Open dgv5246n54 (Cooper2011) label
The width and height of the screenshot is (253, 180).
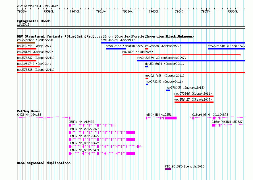tap(165, 64)
